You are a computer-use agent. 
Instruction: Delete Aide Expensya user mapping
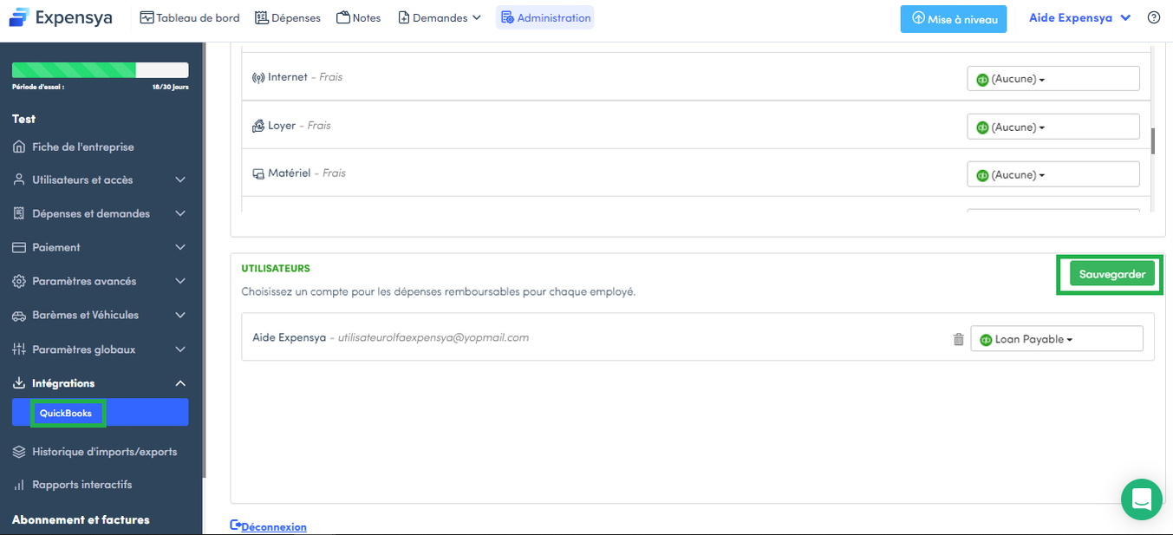tap(958, 339)
